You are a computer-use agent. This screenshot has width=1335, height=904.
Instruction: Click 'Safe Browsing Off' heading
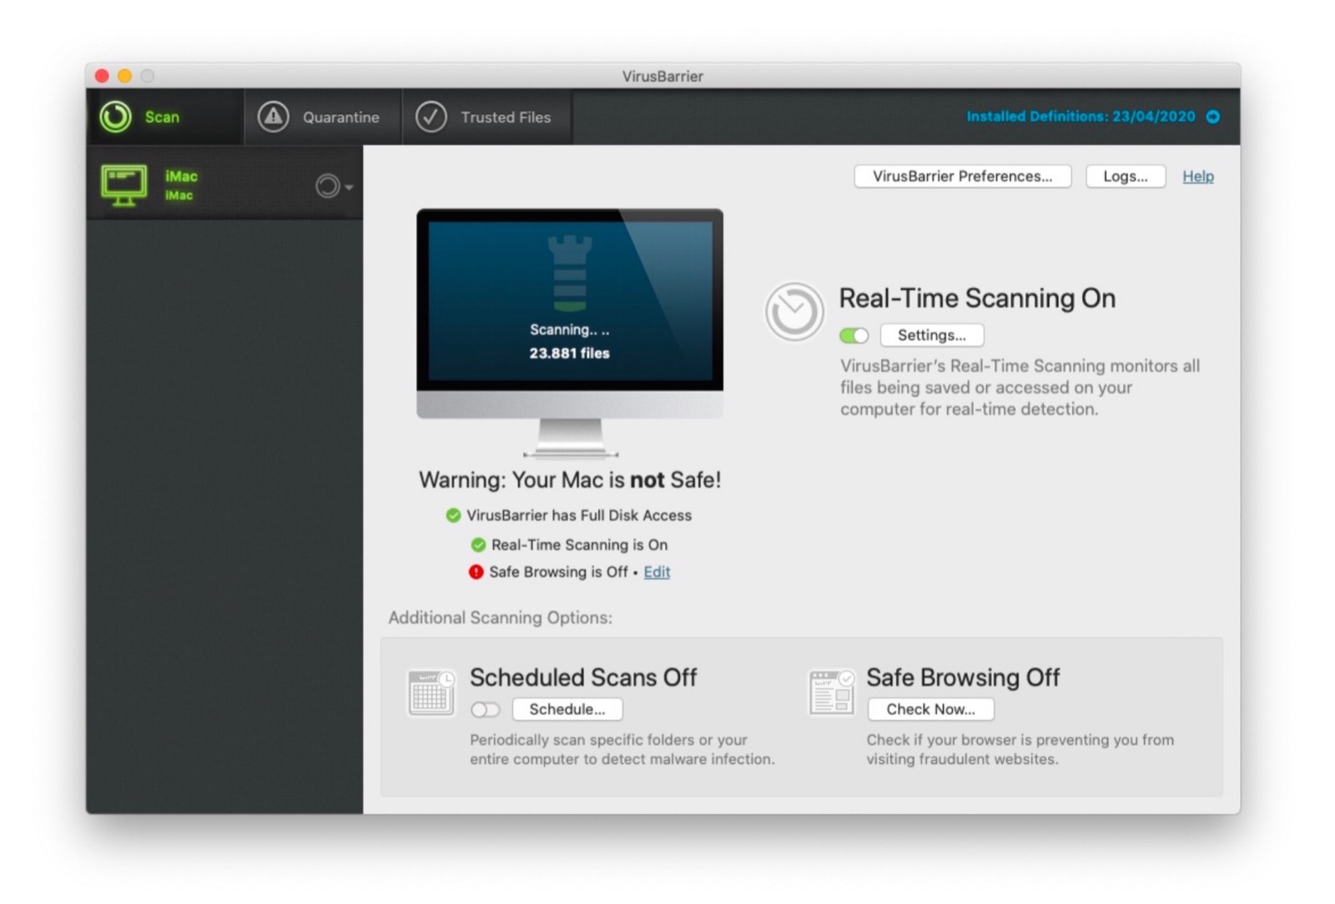963,677
